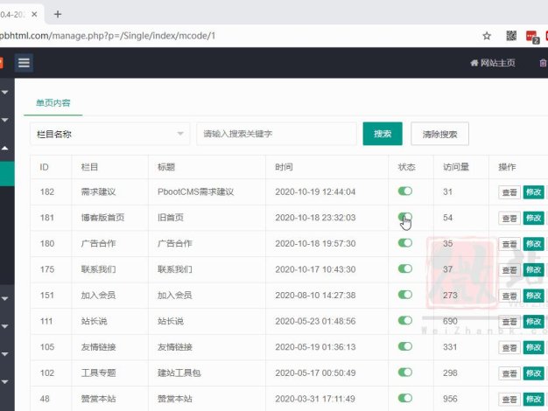Screen dimensions: 548x411
Task: Expand sidebar arrow level with 建站工具包 row
Action: pyautogui.click(x=5, y=381)
